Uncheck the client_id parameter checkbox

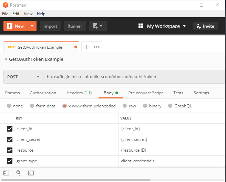pos(10,129)
